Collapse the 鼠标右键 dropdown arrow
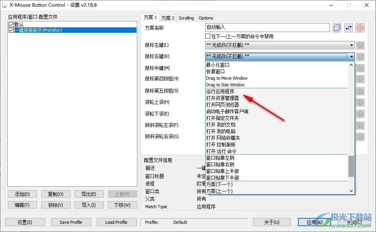376x232 pixels. (351, 57)
